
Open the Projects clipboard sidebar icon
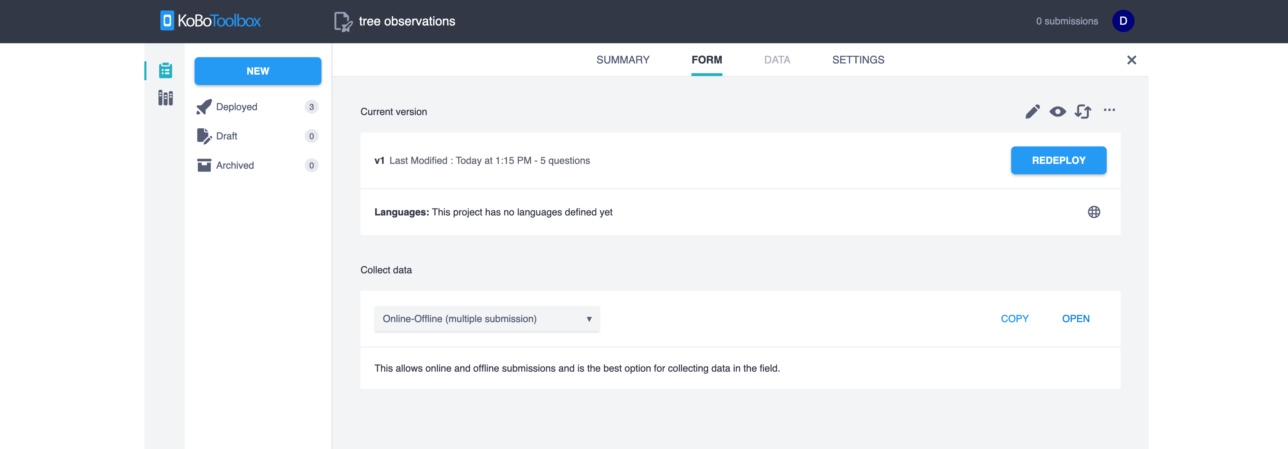[166, 70]
